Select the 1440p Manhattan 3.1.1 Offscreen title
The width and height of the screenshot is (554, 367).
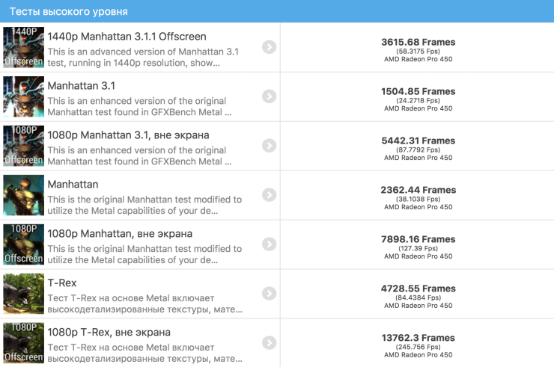click(127, 37)
